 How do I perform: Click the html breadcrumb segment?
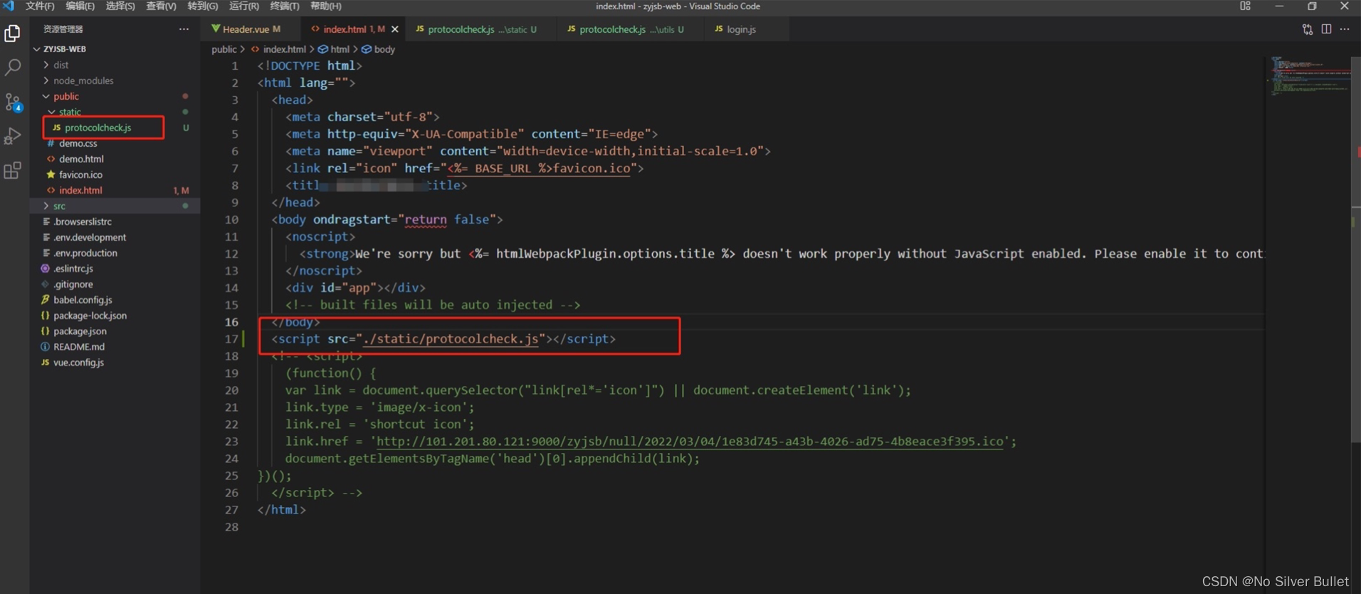click(x=340, y=49)
